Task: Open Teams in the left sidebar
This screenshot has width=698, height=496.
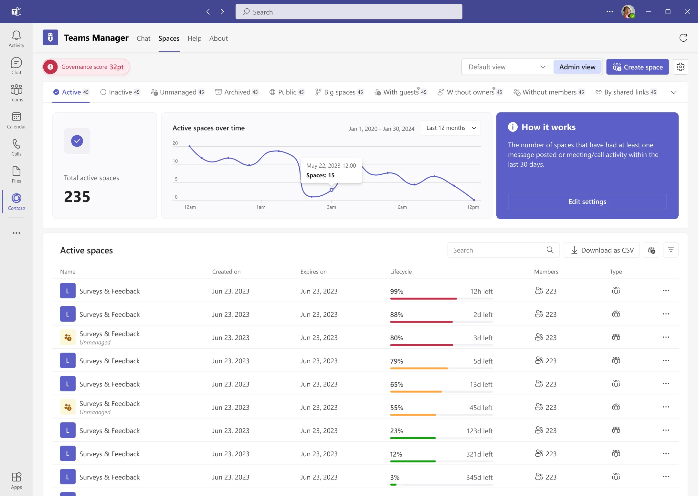Action: coord(16,93)
